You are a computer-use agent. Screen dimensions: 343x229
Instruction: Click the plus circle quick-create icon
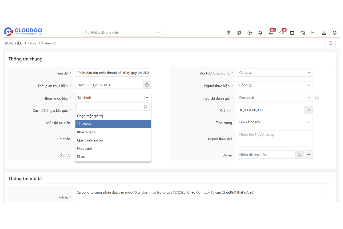pos(250,33)
